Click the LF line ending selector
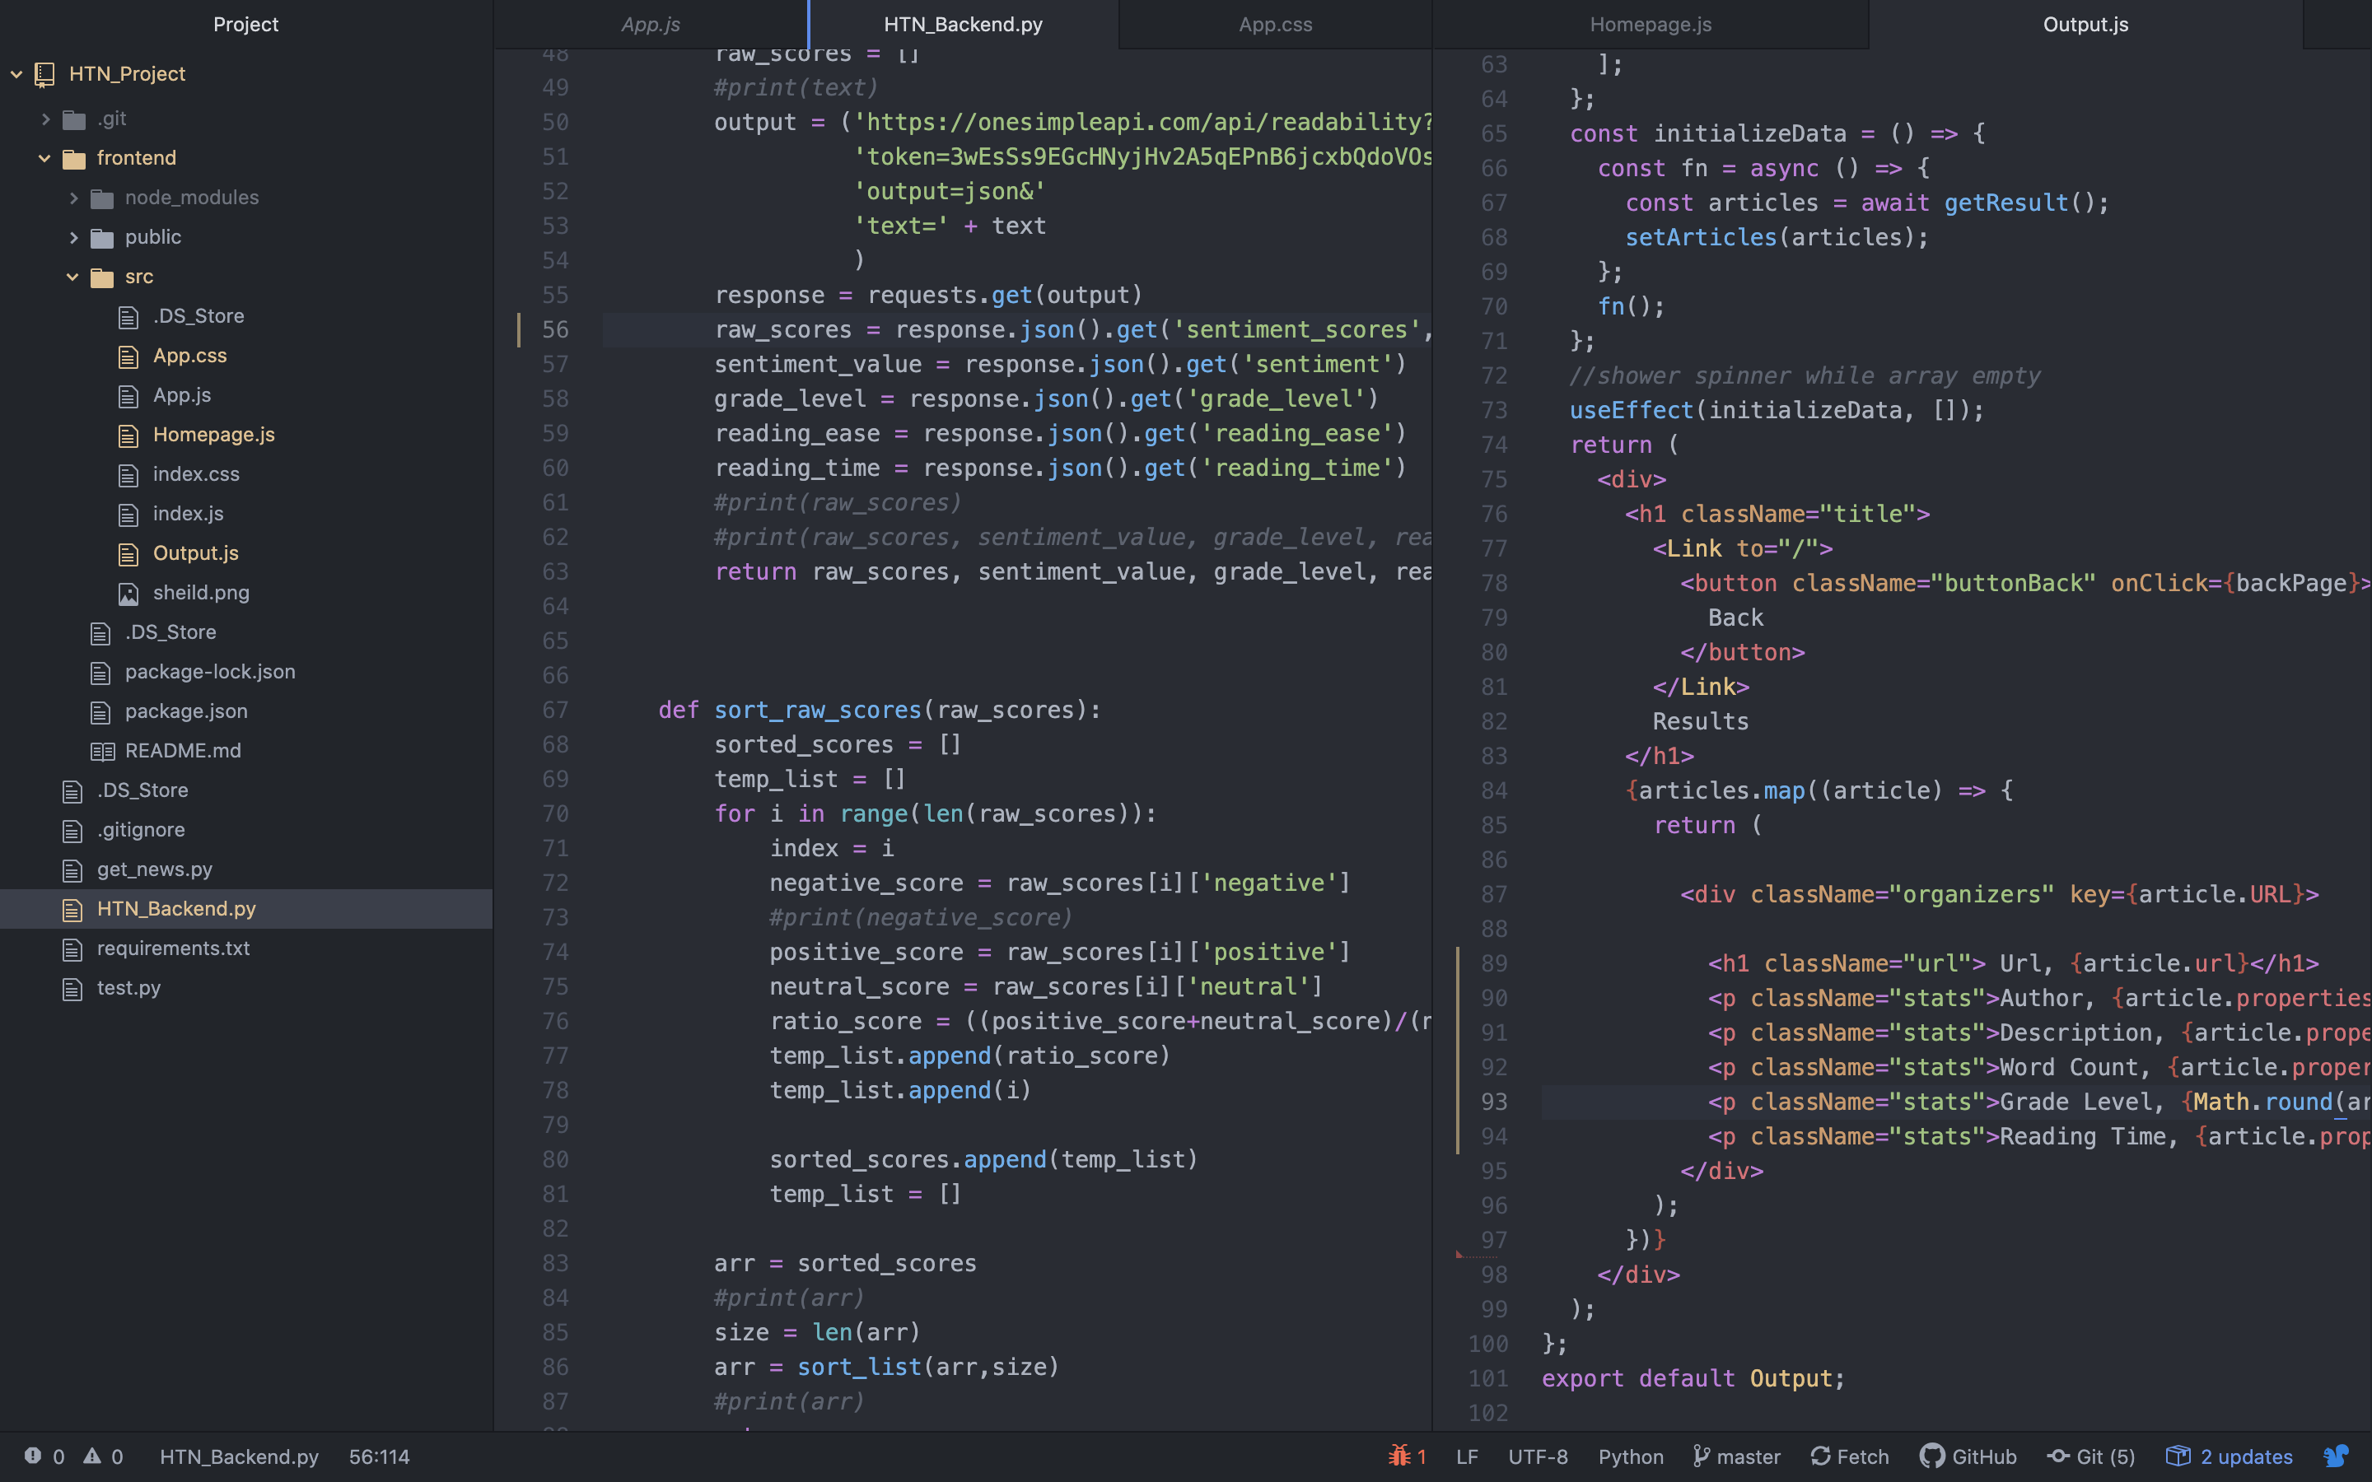Viewport: 2372px width, 1482px height. [1466, 1456]
